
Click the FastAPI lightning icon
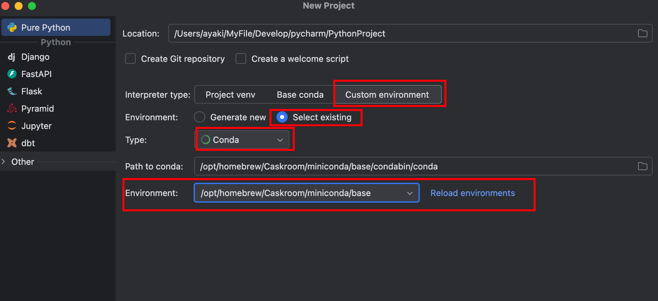(12, 74)
